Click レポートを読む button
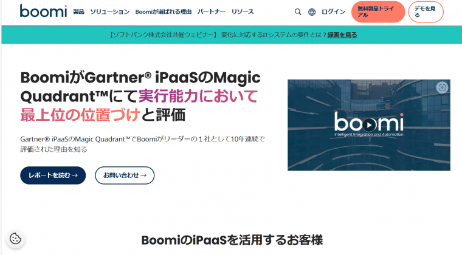 [x=53, y=175]
